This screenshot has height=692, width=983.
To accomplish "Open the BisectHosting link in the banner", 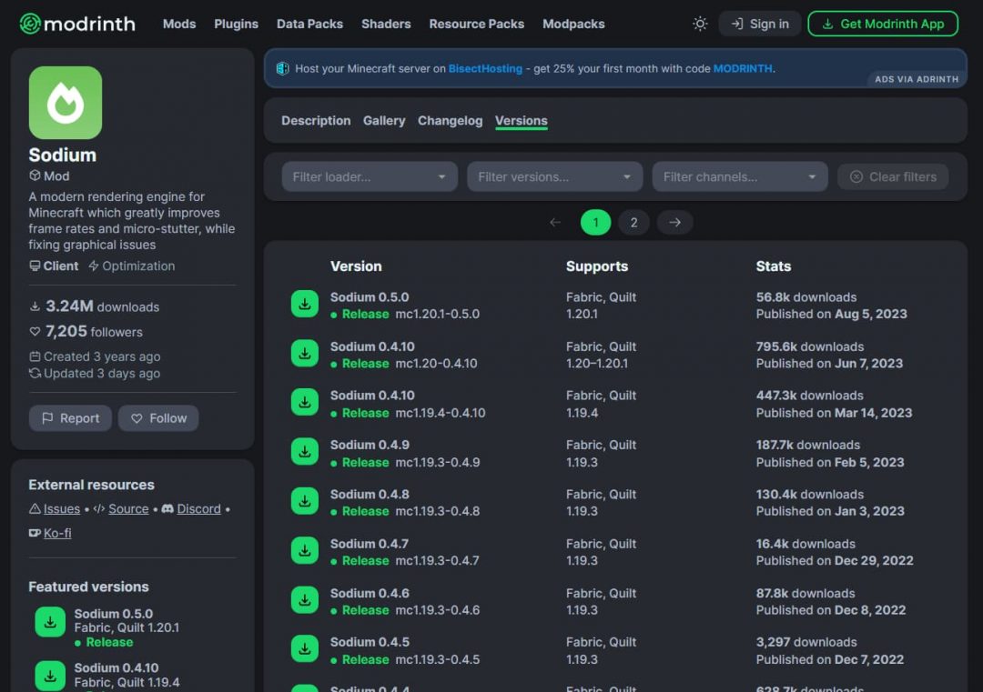I will 485,67.
